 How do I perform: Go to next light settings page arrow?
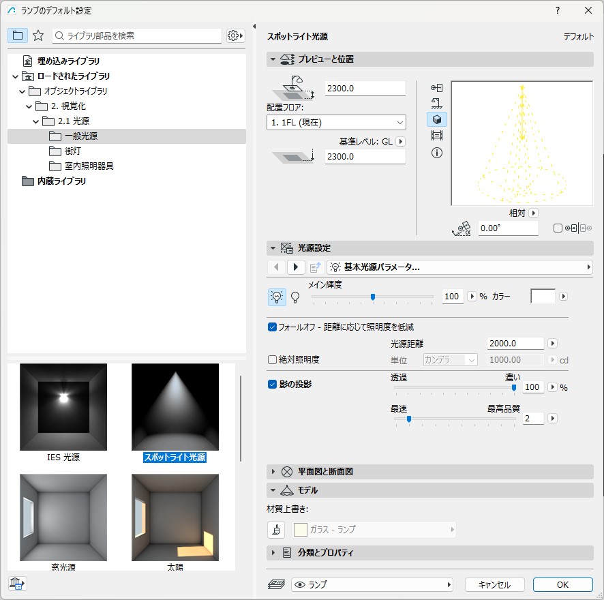coord(296,267)
